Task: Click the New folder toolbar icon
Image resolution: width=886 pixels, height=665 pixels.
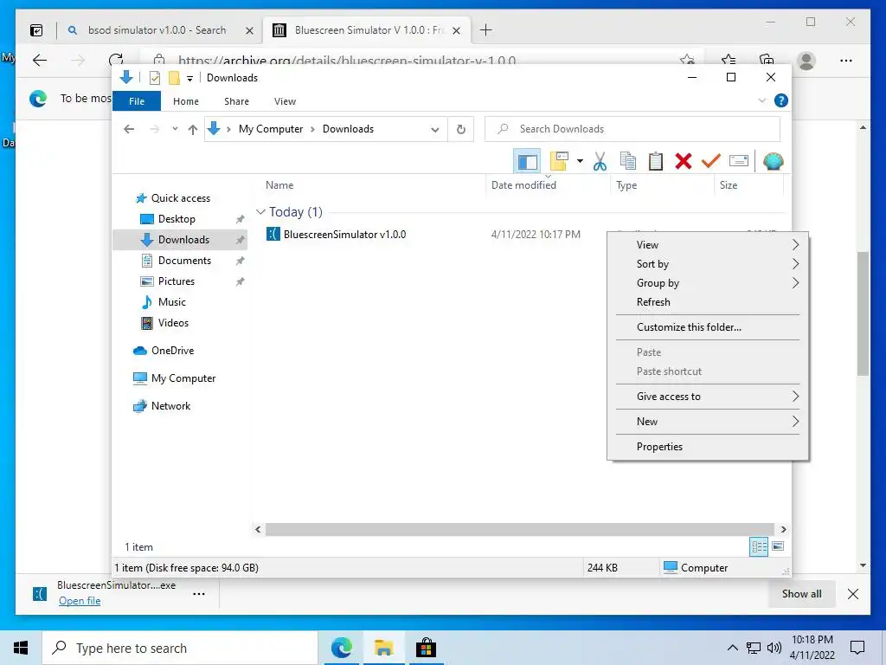Action: [559, 162]
